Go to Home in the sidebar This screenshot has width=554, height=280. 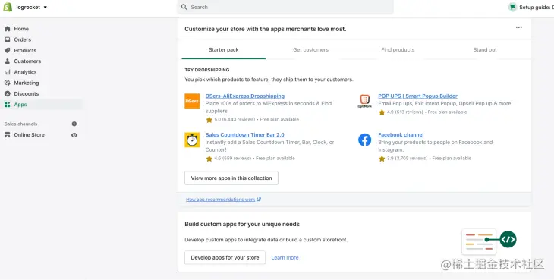click(x=21, y=29)
